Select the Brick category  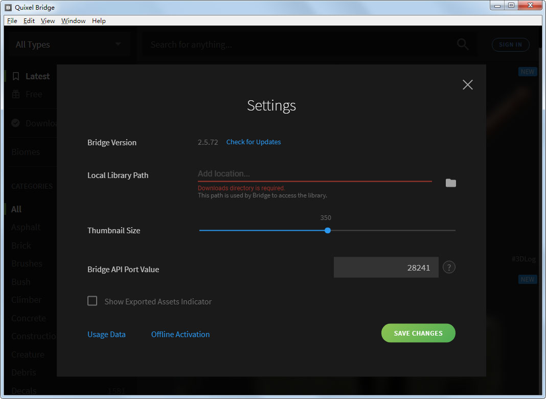[x=21, y=246]
